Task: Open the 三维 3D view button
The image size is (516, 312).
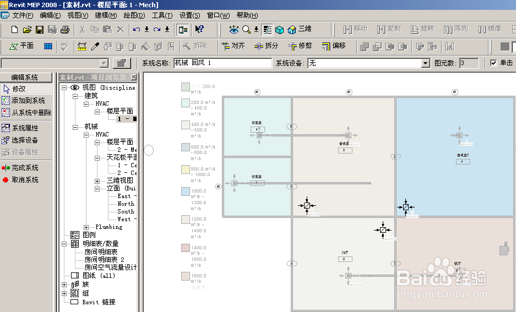Action: (x=300, y=29)
